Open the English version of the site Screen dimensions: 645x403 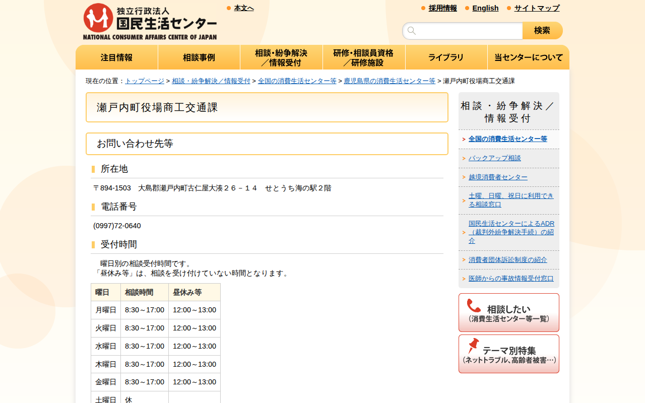pos(485,8)
